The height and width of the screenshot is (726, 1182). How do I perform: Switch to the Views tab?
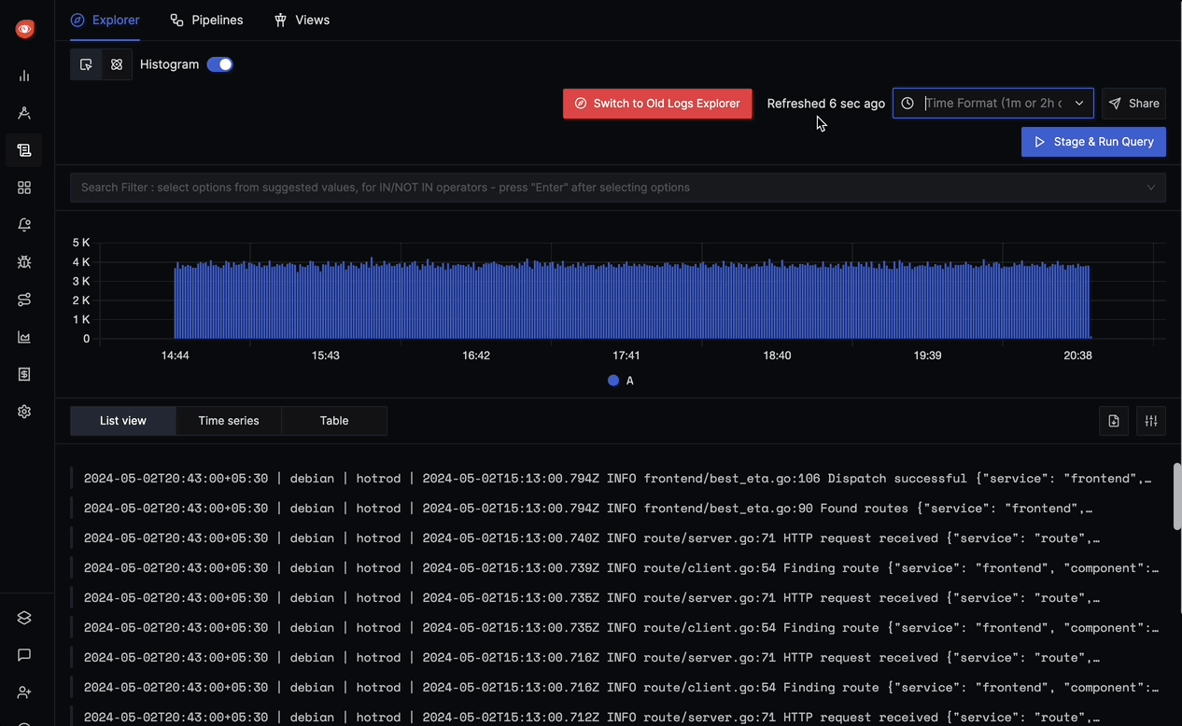click(302, 20)
